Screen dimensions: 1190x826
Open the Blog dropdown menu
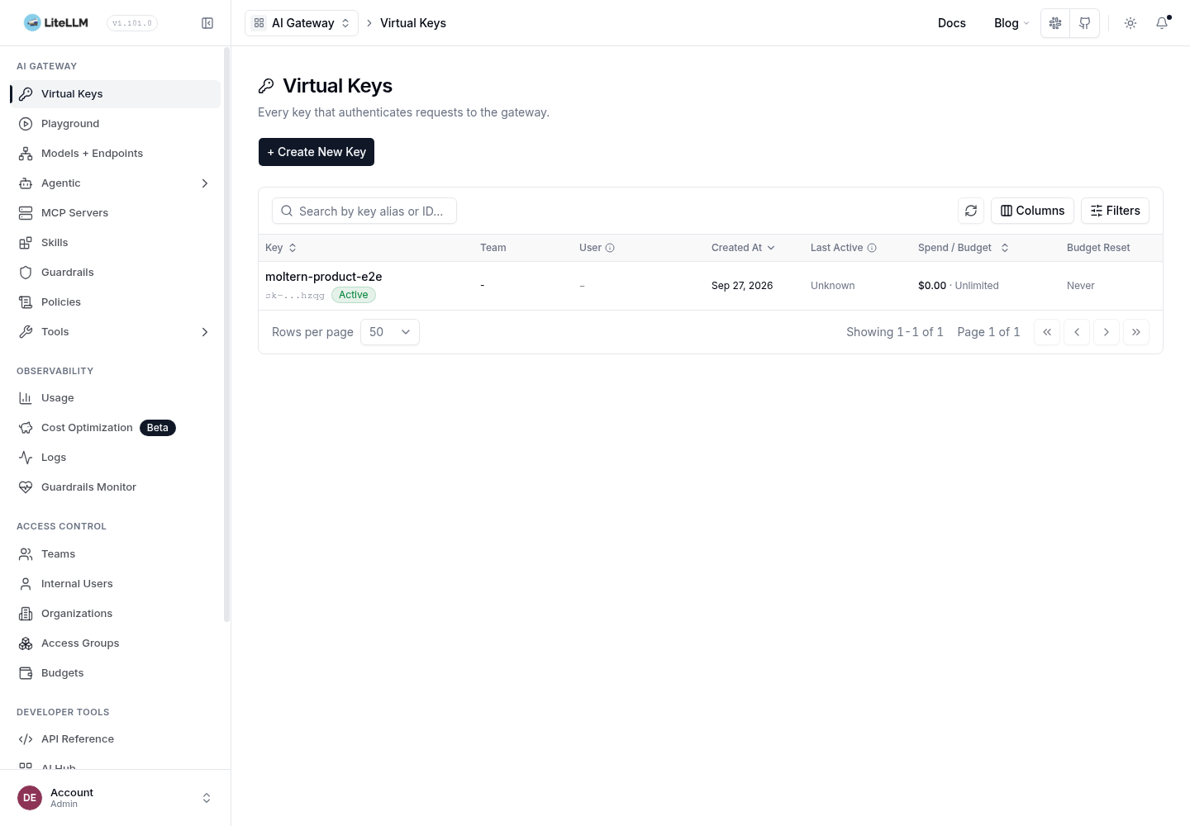pos(1011,23)
